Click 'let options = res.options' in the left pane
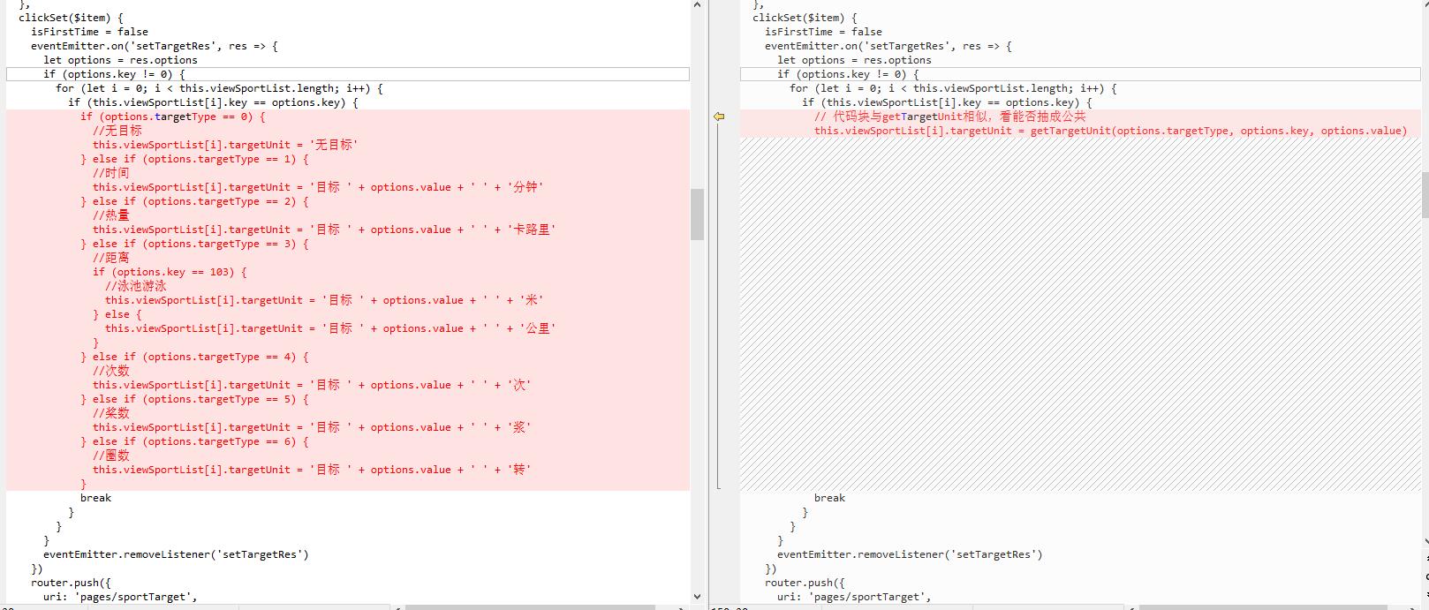 (x=120, y=60)
